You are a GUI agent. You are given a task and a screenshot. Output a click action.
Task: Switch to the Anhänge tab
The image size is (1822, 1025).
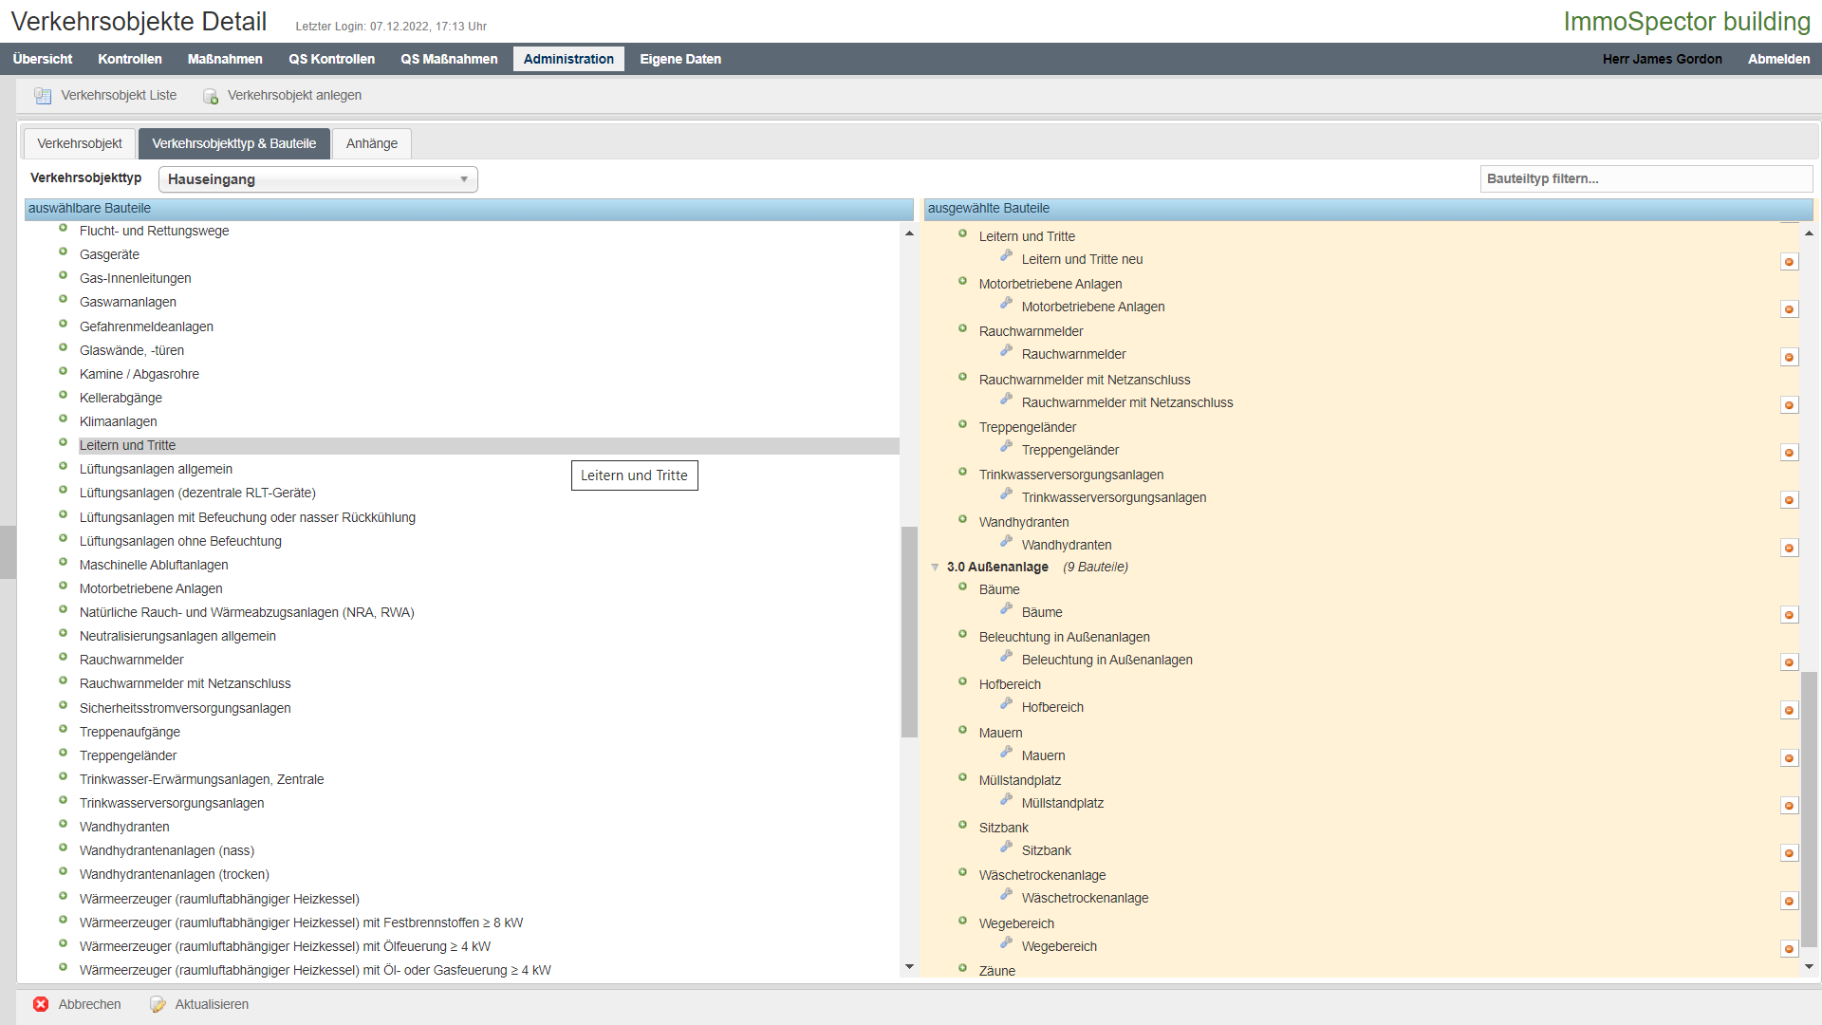(x=371, y=143)
